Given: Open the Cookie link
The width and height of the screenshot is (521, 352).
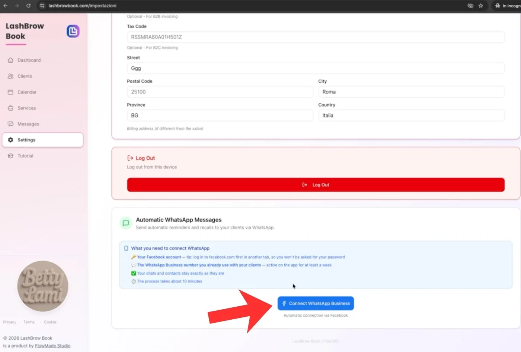Looking at the screenshot, I should (x=50, y=322).
